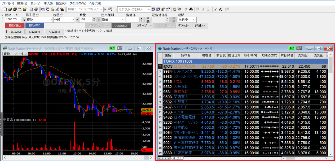335x161 pixels.
Task: Increase font size with large A icon
Action: click(x=221, y=9)
